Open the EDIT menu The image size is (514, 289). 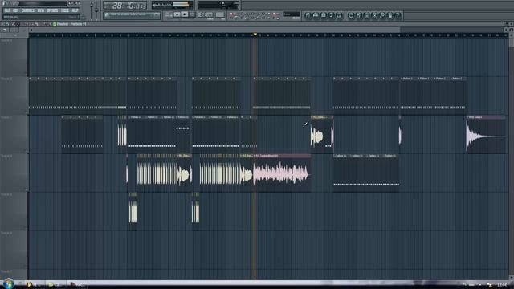(x=15, y=10)
